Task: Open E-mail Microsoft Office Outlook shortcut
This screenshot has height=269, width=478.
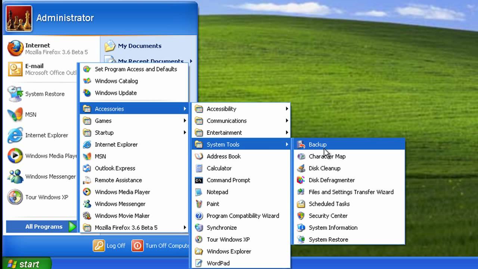Action: point(42,69)
